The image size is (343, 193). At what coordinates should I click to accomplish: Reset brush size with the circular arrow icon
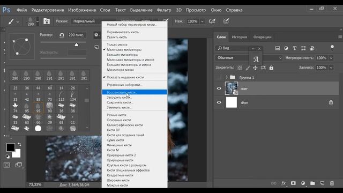tap(62, 35)
